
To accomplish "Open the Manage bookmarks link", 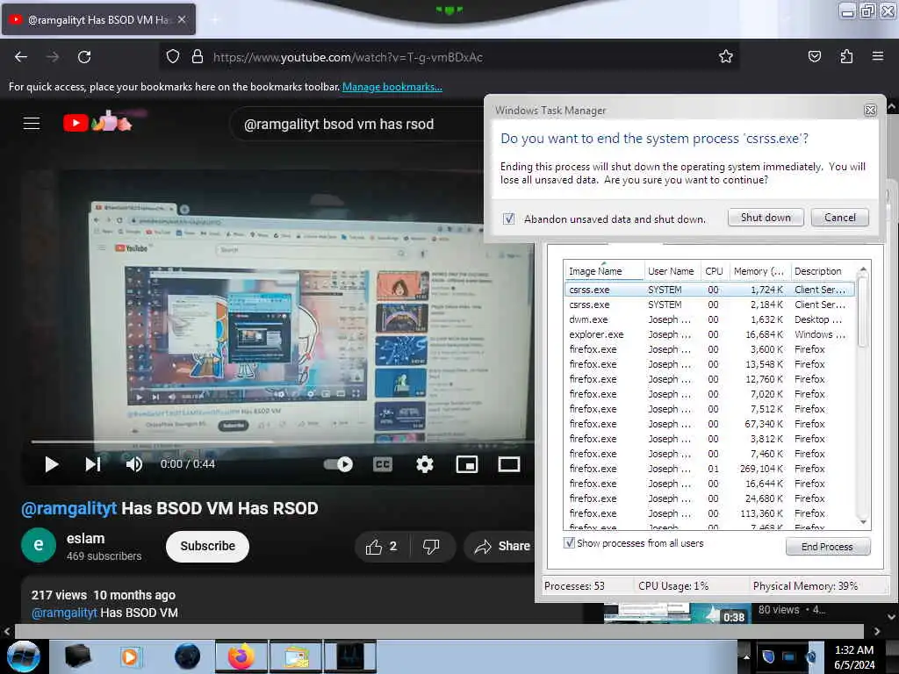I will (x=392, y=87).
